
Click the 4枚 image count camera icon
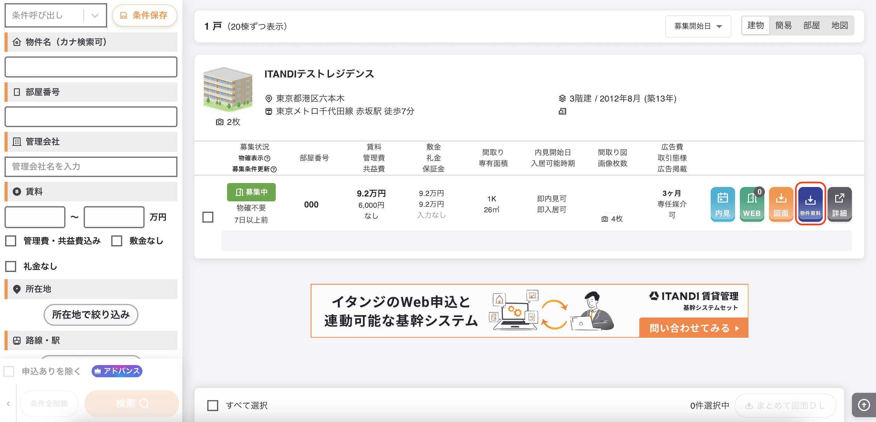605,219
